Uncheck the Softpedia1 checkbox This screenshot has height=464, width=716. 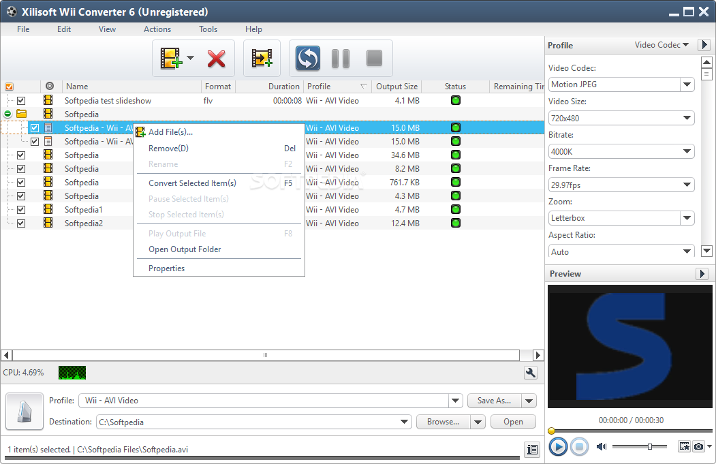[x=21, y=210]
